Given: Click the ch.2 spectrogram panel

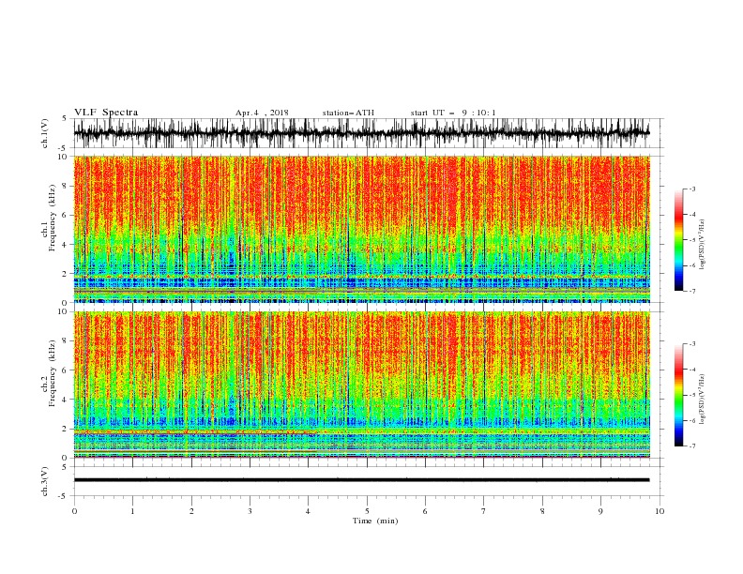Looking at the screenshot, I should point(361,385).
